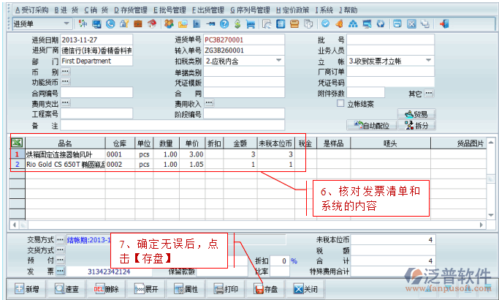Click the 贸易 button

(416, 114)
